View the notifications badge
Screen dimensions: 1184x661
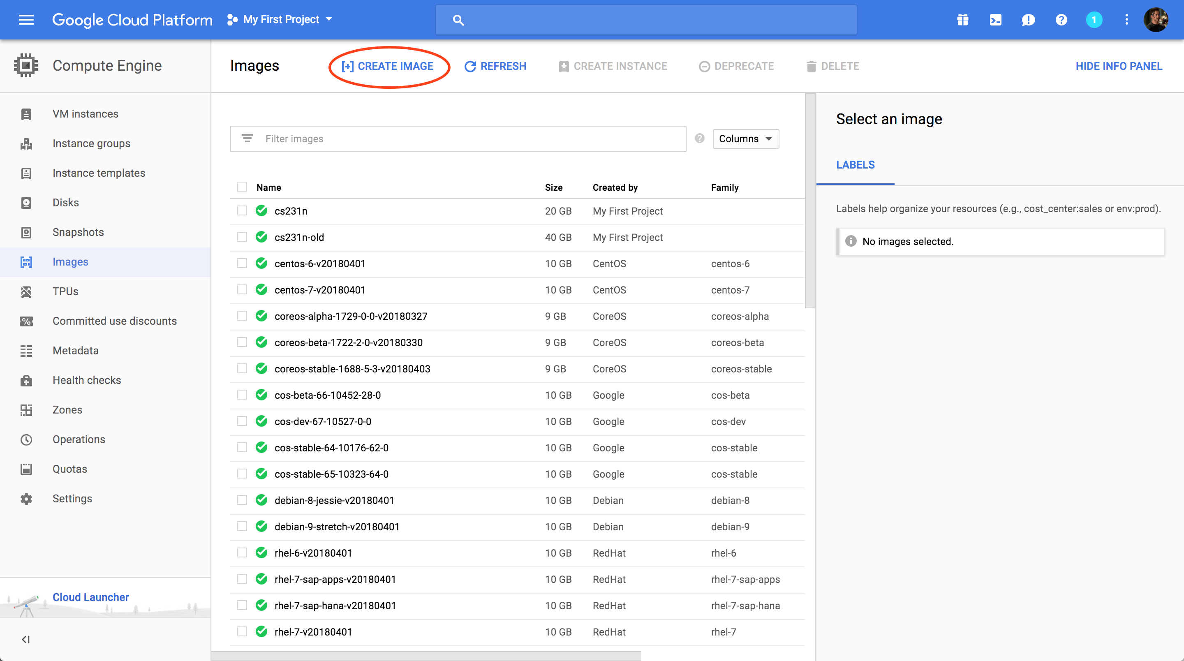(x=1094, y=20)
